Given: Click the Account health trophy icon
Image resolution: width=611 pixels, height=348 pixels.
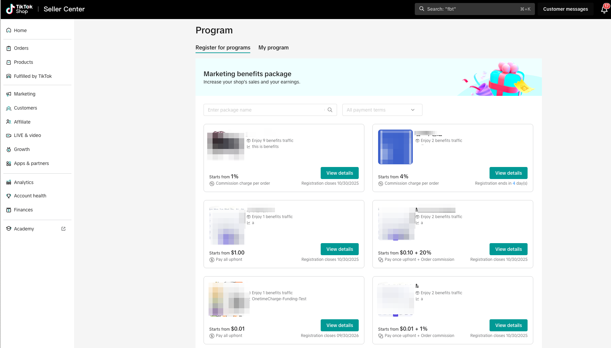Looking at the screenshot, I should coord(9,196).
